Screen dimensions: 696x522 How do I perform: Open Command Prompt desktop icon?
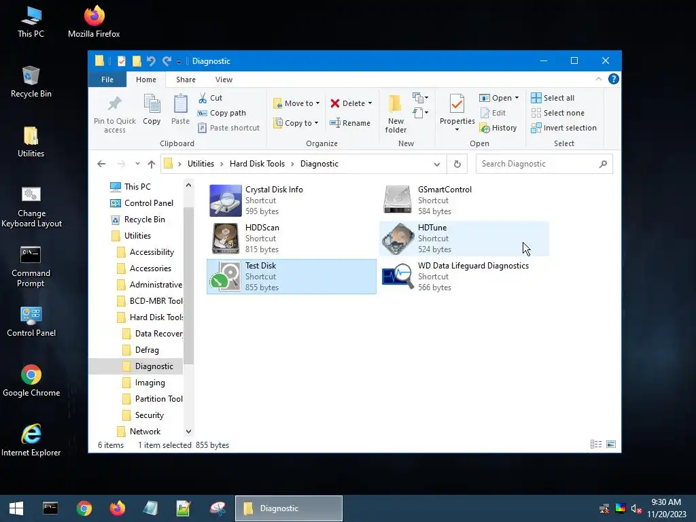(31, 266)
